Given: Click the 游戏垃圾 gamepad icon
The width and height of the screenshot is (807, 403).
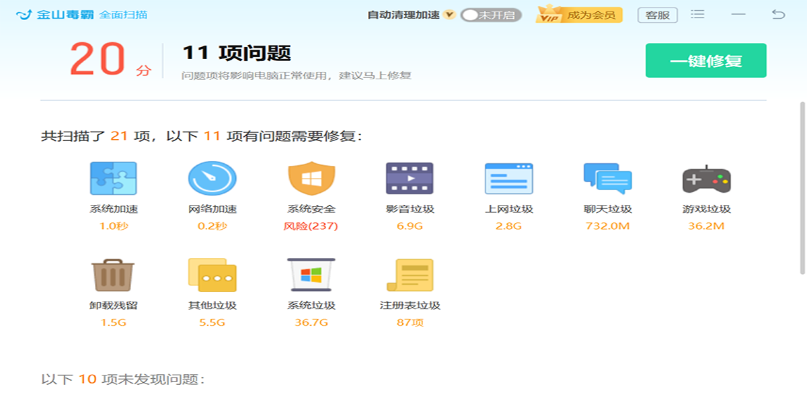Looking at the screenshot, I should coord(706,179).
